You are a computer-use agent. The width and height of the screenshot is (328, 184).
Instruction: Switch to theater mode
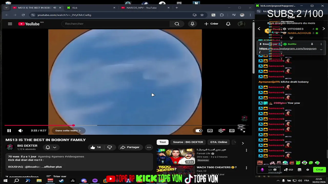point(232,131)
